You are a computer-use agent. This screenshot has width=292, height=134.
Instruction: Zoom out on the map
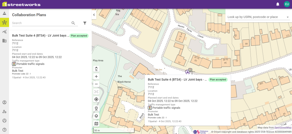[x=96, y=84]
